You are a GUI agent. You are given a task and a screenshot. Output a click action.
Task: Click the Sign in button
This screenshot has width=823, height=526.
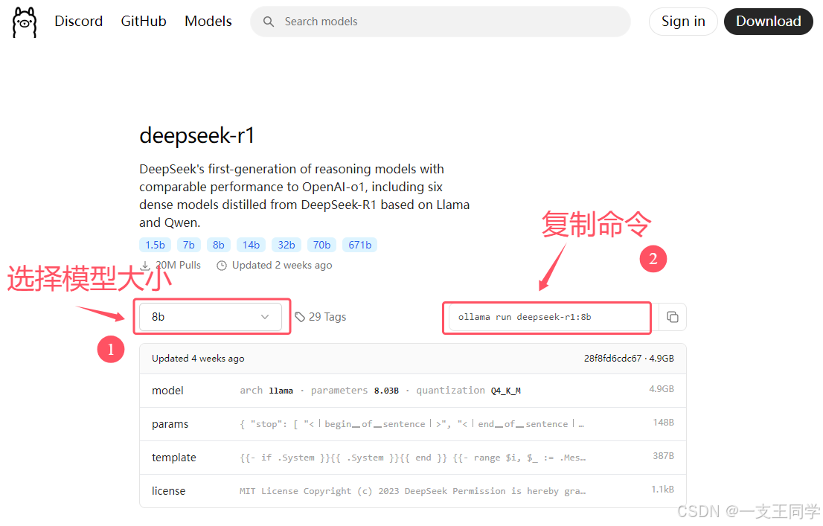[x=683, y=22]
